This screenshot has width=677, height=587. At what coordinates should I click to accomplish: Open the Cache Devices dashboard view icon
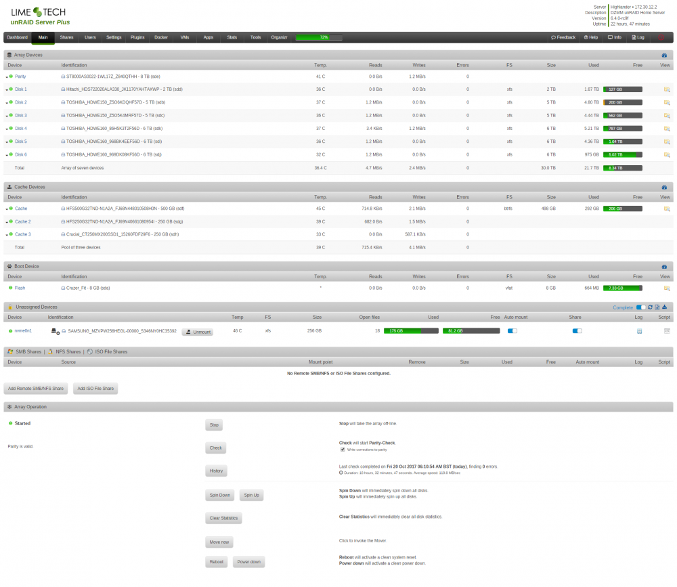point(664,188)
